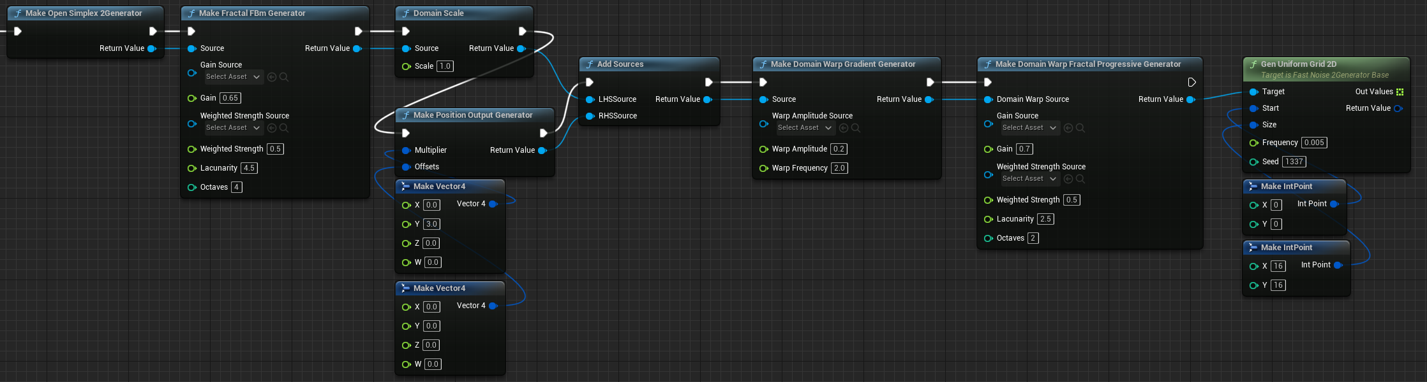Browse to the Progressive Generator Gain Source asset with the magnifier icon
1427x382 pixels.
click(x=1080, y=128)
